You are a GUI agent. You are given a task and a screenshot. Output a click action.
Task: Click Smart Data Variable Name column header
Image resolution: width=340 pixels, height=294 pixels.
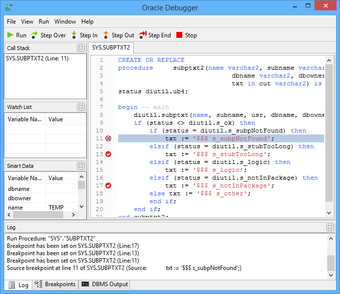pyautogui.click(x=24, y=178)
